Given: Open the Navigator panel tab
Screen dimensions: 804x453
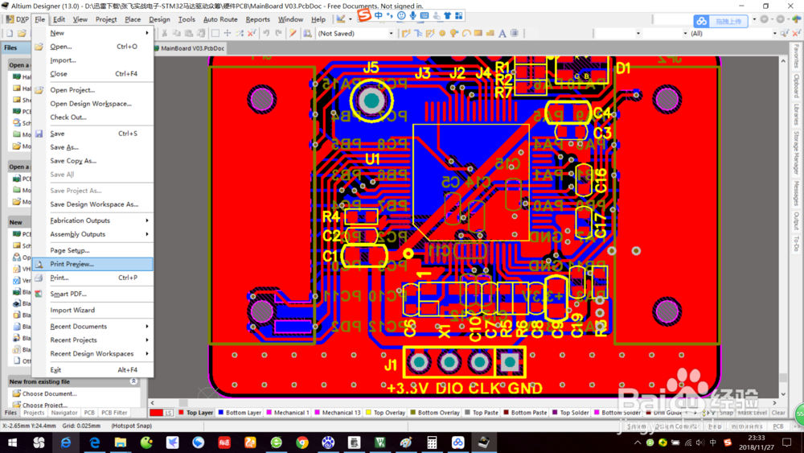Looking at the screenshot, I should click(x=64, y=413).
